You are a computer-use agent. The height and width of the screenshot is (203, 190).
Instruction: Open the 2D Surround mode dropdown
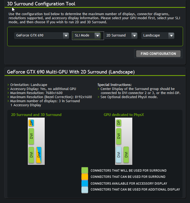tap(121, 35)
